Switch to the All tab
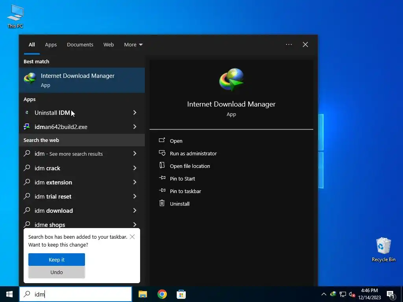Screen dimensions: 403x302 click(31, 45)
